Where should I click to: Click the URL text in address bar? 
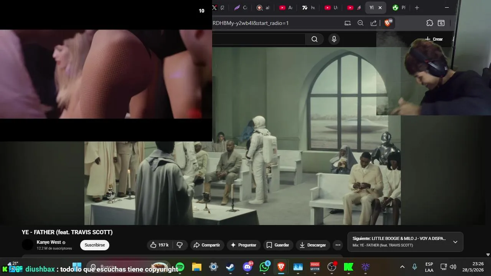251,23
